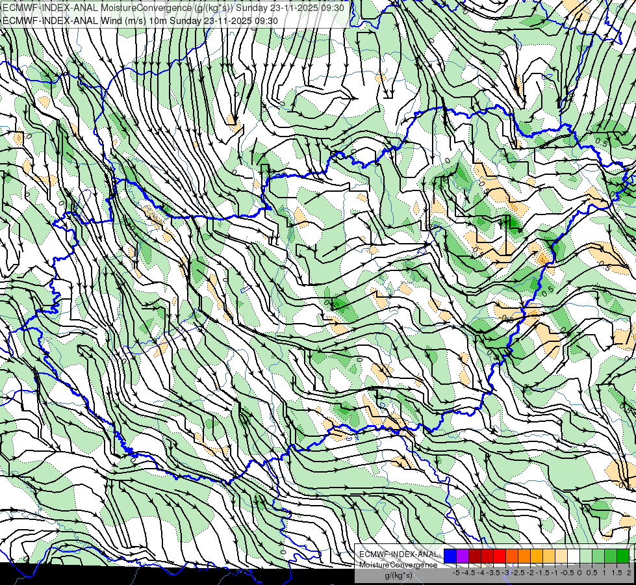Click the -4 tick label on the colorbar

click(x=481, y=573)
